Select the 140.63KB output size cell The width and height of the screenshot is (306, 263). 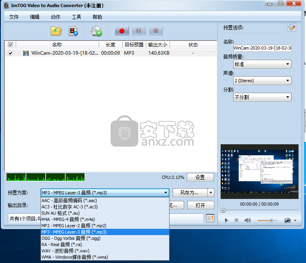(x=159, y=53)
